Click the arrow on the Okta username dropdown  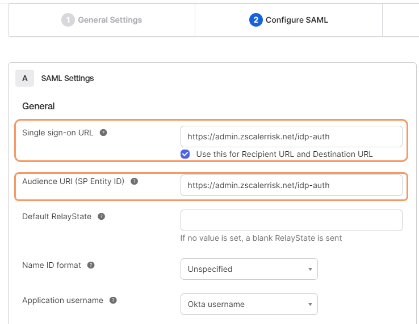coord(310,304)
